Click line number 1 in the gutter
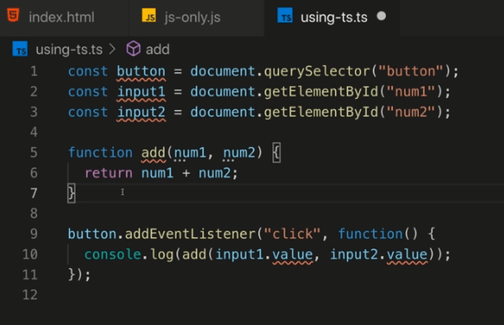This screenshot has width=504, height=325. [x=34, y=71]
